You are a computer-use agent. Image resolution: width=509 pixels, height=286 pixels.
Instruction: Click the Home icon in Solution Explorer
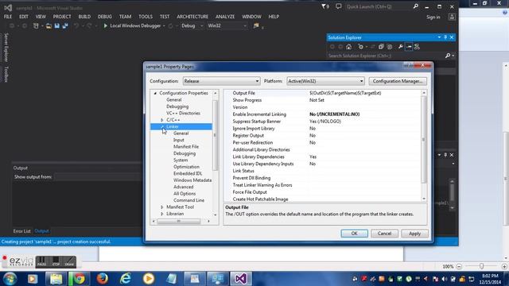348,47
